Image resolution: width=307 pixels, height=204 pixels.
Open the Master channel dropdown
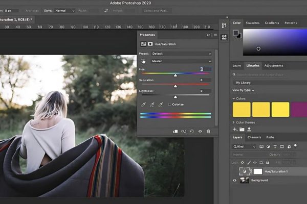pos(181,61)
